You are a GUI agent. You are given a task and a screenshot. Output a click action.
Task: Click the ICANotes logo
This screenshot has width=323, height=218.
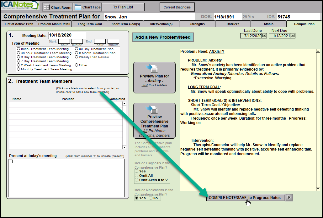click(20, 6)
